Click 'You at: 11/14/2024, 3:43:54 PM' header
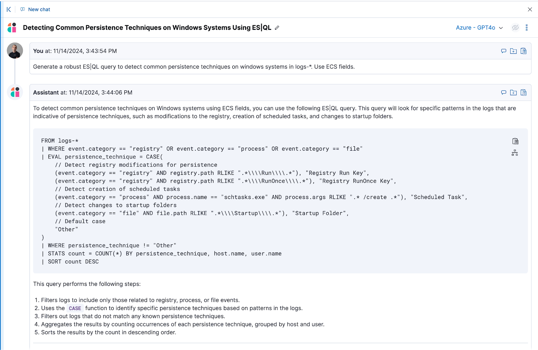This screenshot has width=538, height=350. (x=75, y=51)
